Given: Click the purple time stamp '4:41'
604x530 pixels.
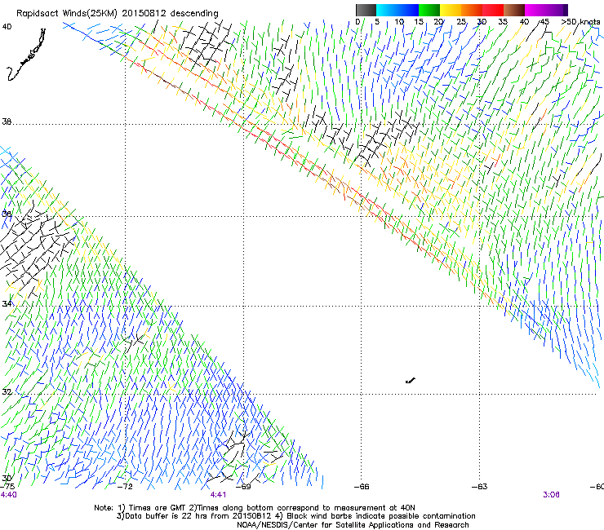Looking at the screenshot, I should (x=219, y=495).
